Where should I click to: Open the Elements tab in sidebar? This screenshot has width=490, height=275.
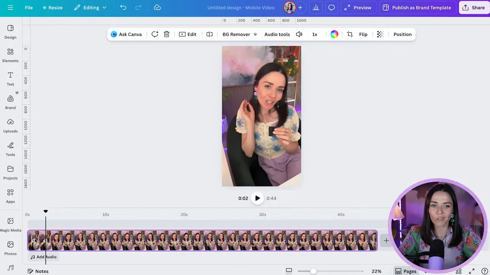(x=10, y=55)
